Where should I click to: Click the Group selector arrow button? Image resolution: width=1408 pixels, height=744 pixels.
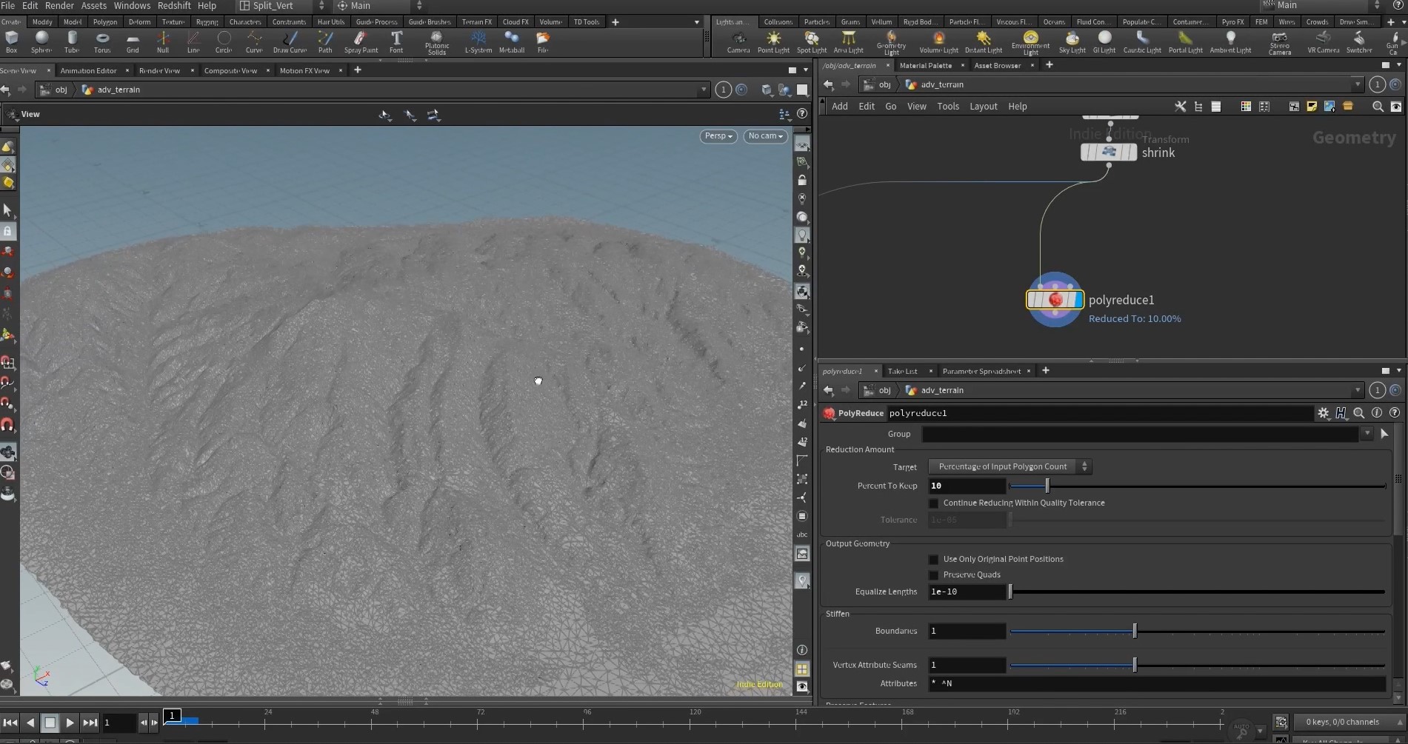[1384, 434]
